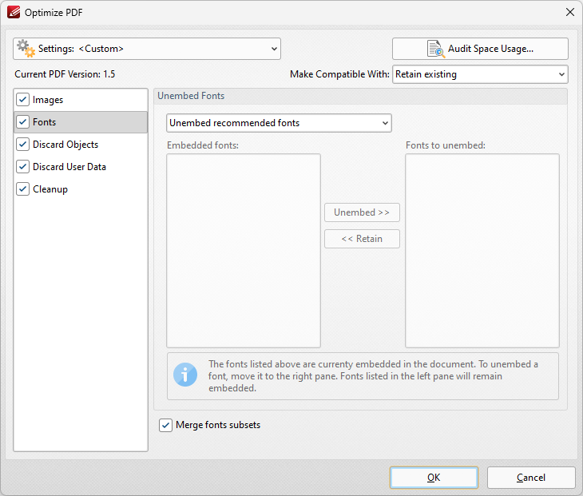The image size is (583, 496).
Task: Close the Optimize PDF dialog
Action: tap(570, 12)
